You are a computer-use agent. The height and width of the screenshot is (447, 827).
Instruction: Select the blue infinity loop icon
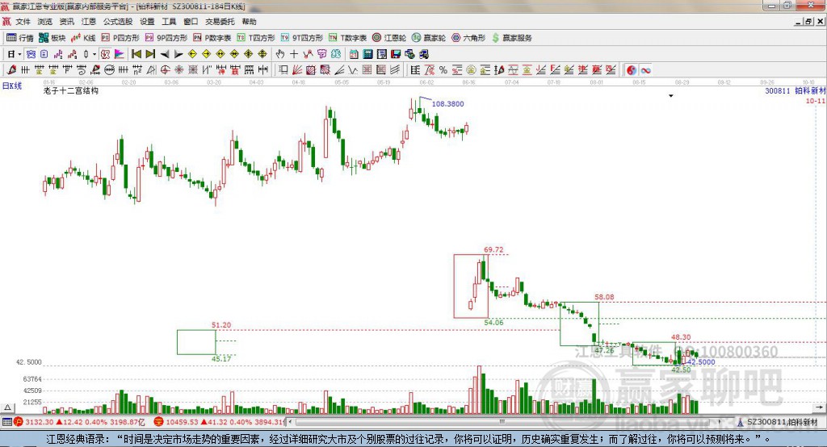(x=645, y=69)
